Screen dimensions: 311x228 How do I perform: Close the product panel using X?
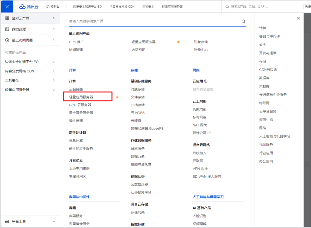click(298, 18)
